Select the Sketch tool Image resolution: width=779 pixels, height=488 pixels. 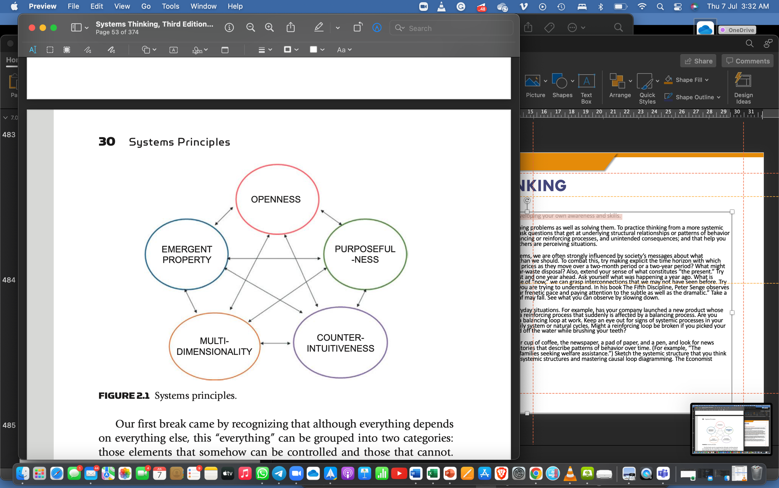pos(88,50)
